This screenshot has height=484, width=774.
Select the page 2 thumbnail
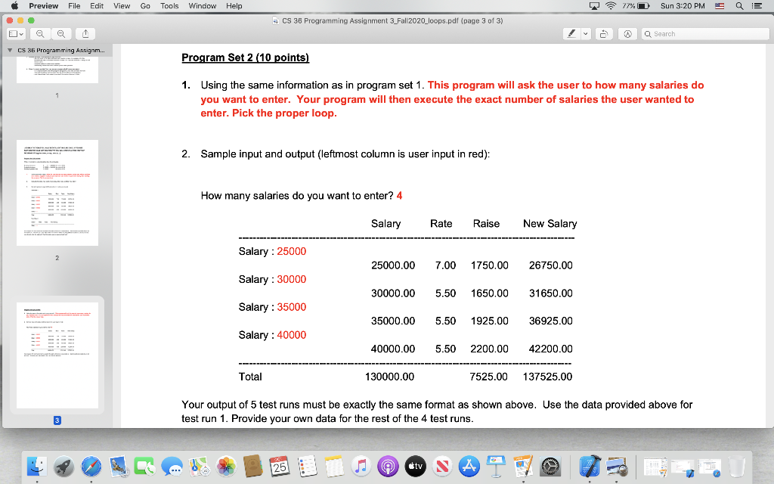(57, 193)
